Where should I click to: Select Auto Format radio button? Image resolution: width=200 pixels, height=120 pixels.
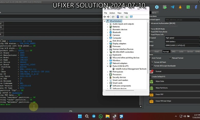click(150, 58)
